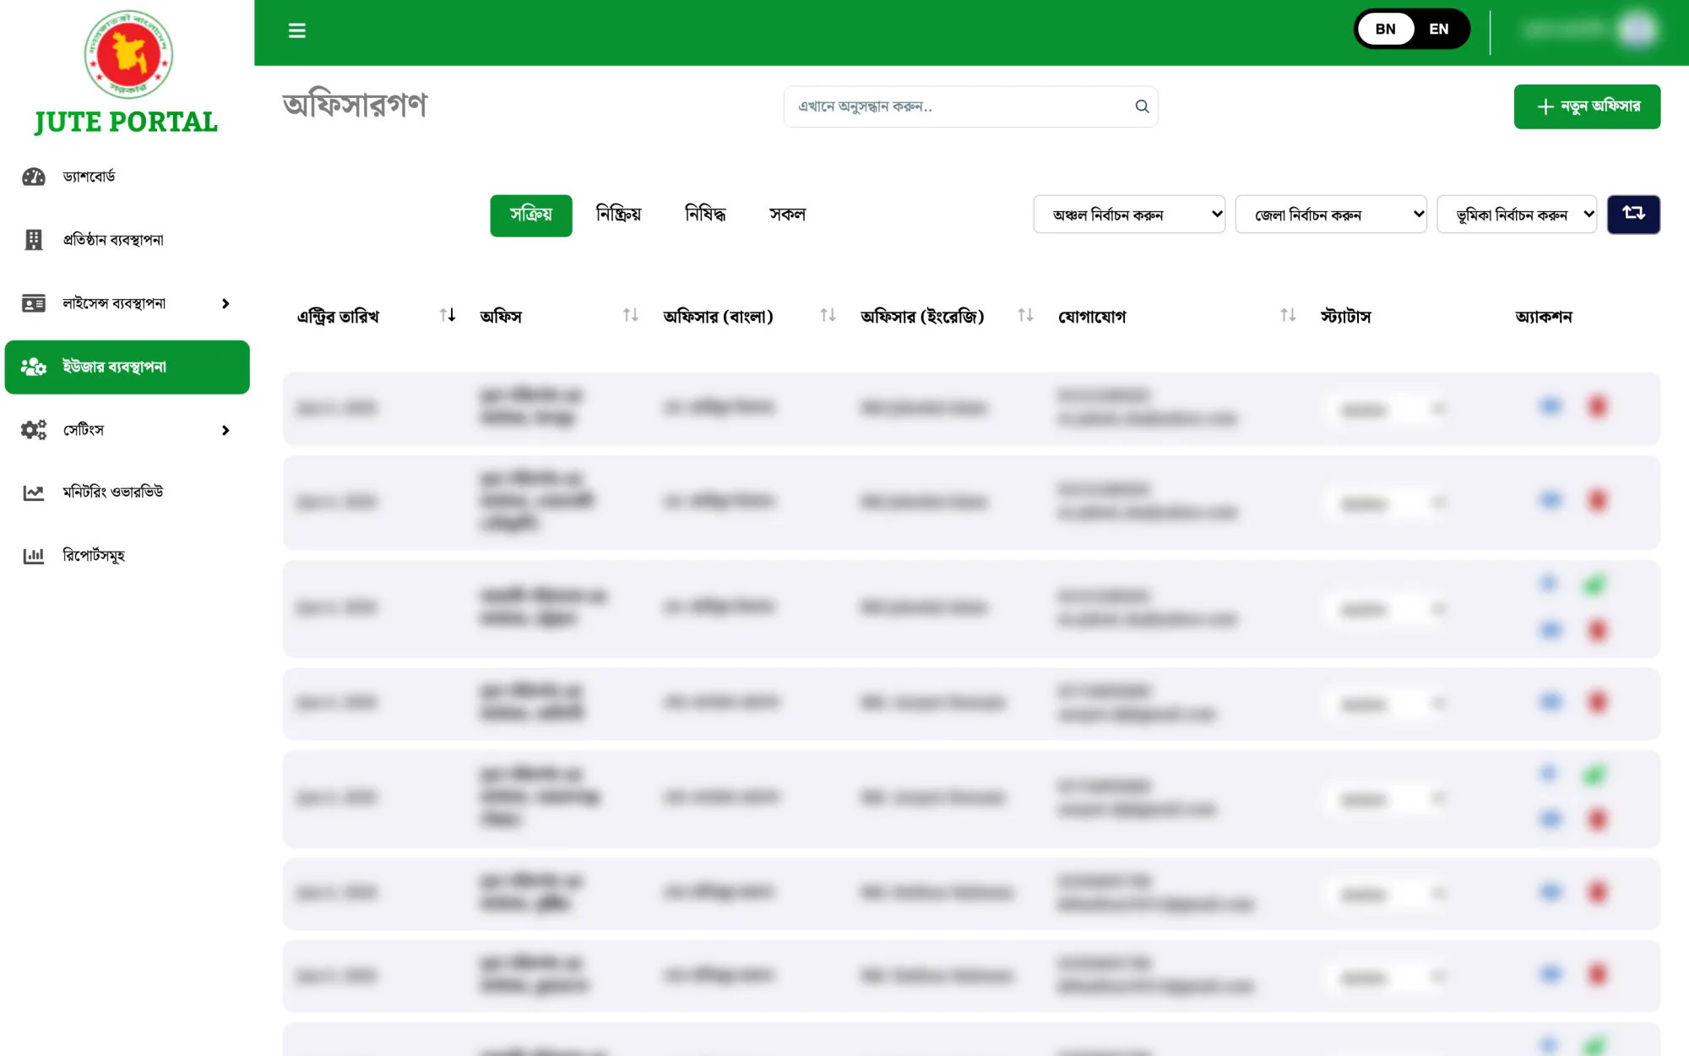Sort by অফিসার (ইংরেজি) column arrows
The height and width of the screenshot is (1056, 1689).
[1026, 315]
